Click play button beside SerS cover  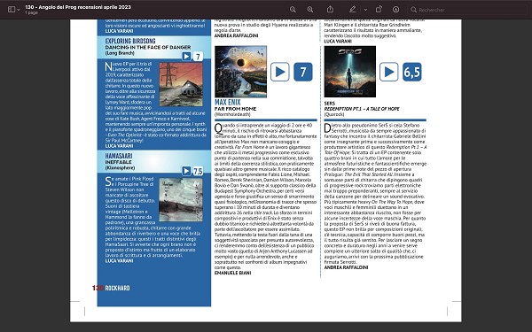(x=389, y=72)
